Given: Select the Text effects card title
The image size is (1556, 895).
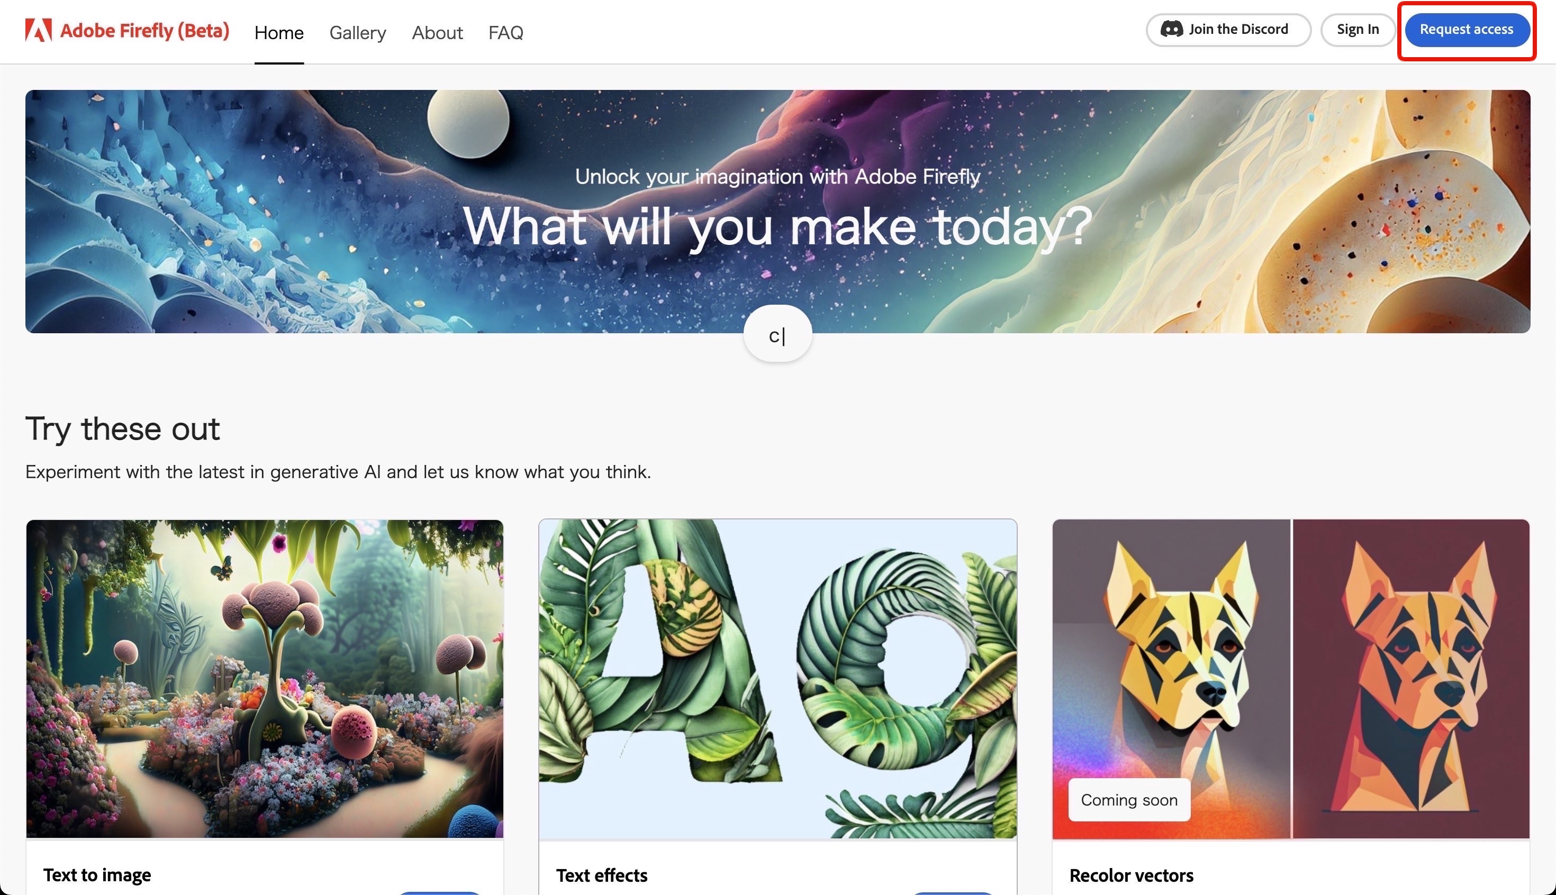Looking at the screenshot, I should 601,875.
